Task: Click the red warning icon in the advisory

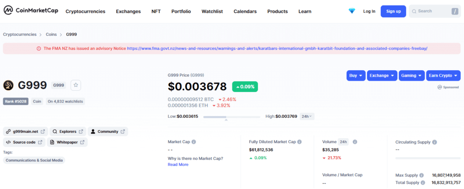Action: (39, 48)
